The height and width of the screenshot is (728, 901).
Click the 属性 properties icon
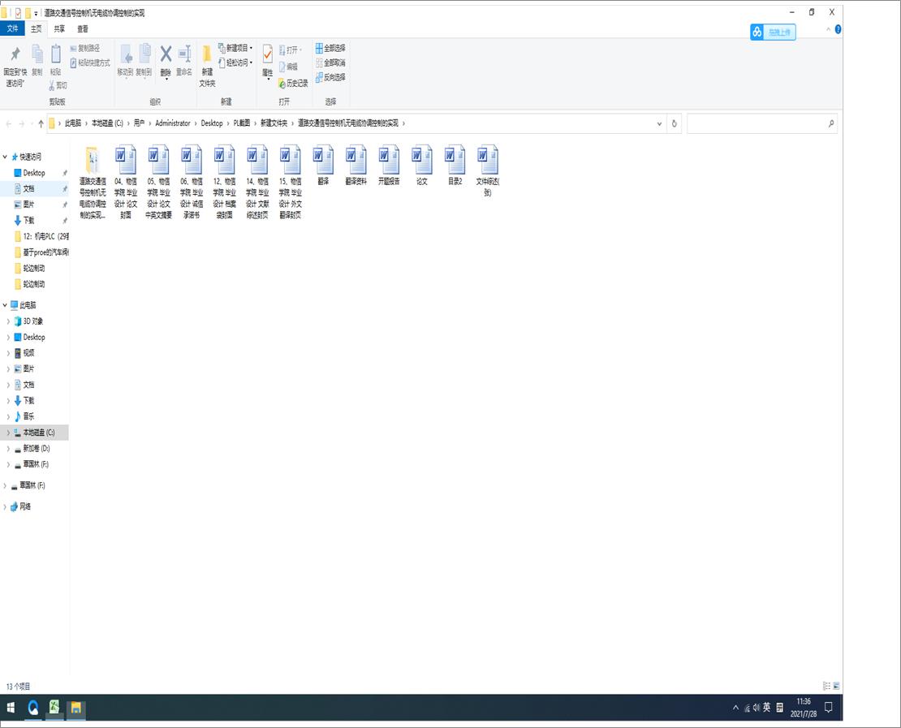[268, 54]
